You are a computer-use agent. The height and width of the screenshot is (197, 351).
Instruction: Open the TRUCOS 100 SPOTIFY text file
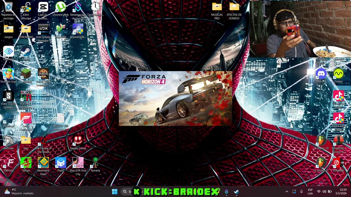pos(61,122)
